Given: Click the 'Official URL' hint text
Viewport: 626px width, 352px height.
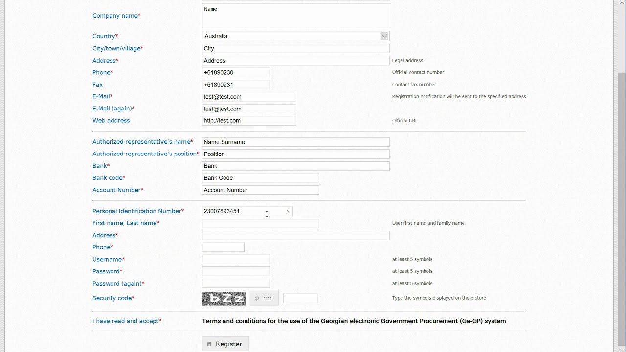Looking at the screenshot, I should pyautogui.click(x=405, y=121).
